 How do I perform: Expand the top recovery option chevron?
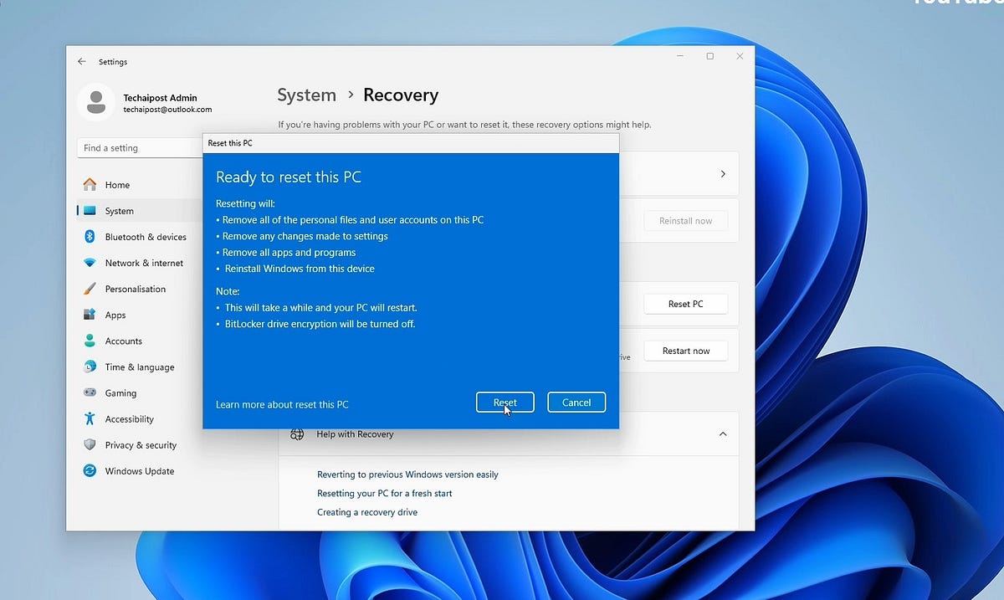pyautogui.click(x=722, y=174)
